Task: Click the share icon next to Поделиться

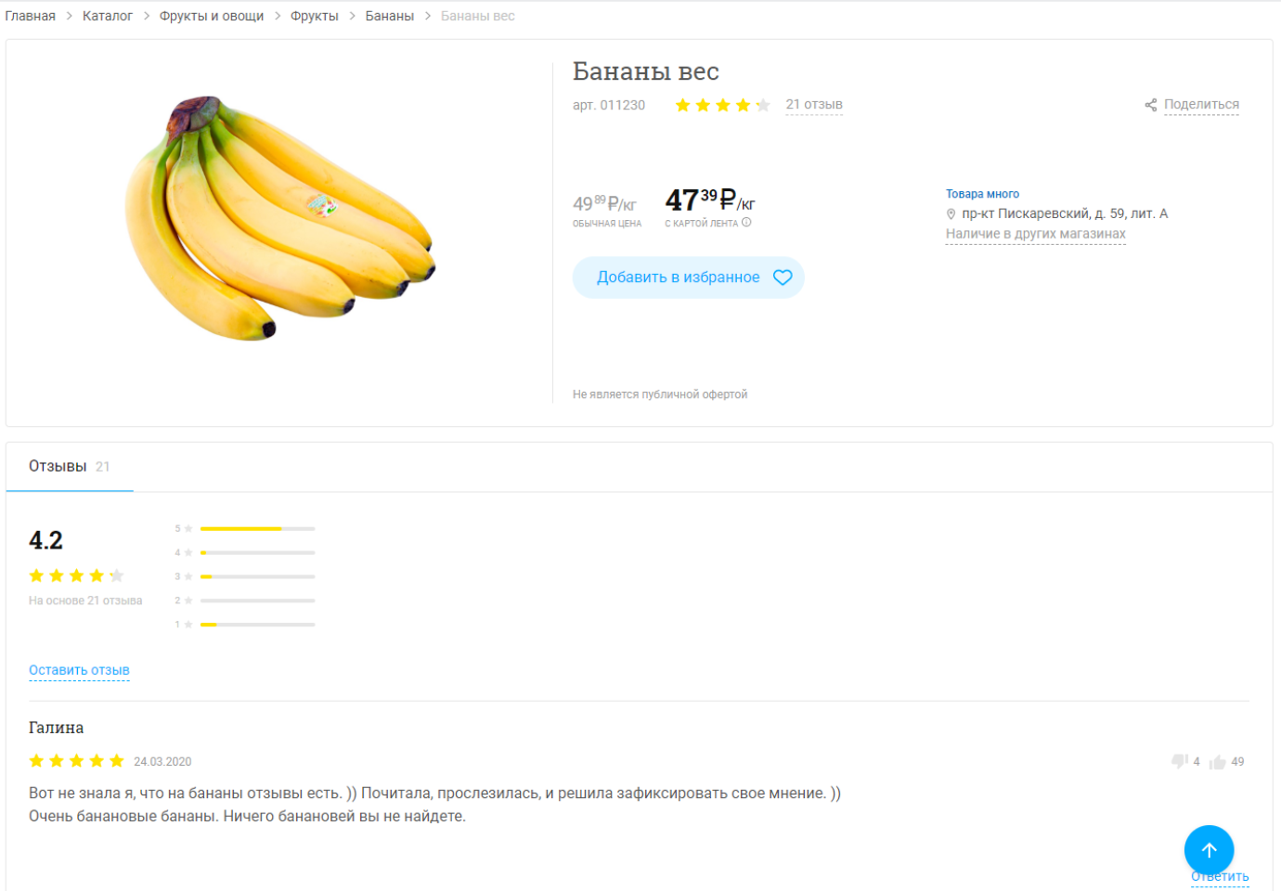Action: click(1151, 105)
